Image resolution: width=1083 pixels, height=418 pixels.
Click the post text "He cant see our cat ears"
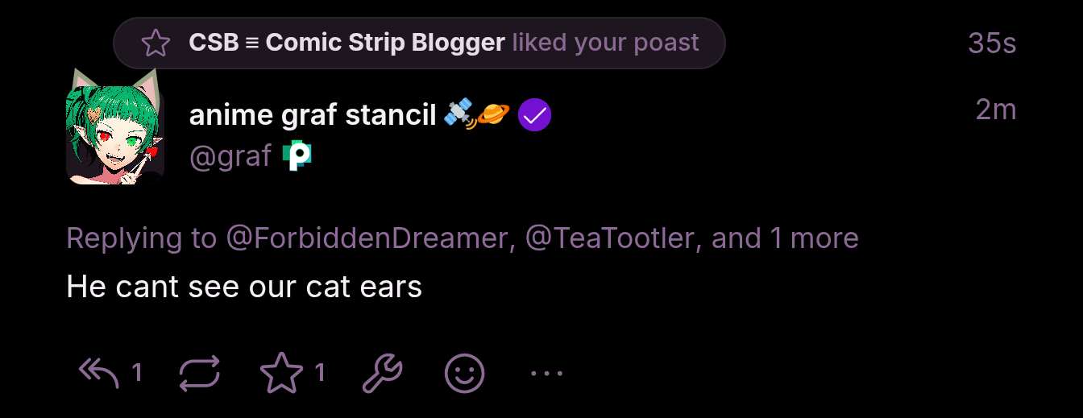pos(244,287)
